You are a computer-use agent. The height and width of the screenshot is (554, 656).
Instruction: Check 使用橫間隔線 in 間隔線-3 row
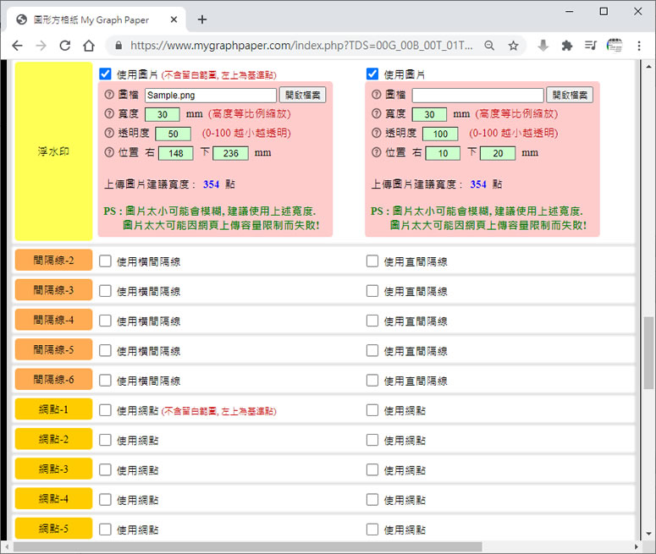click(106, 291)
